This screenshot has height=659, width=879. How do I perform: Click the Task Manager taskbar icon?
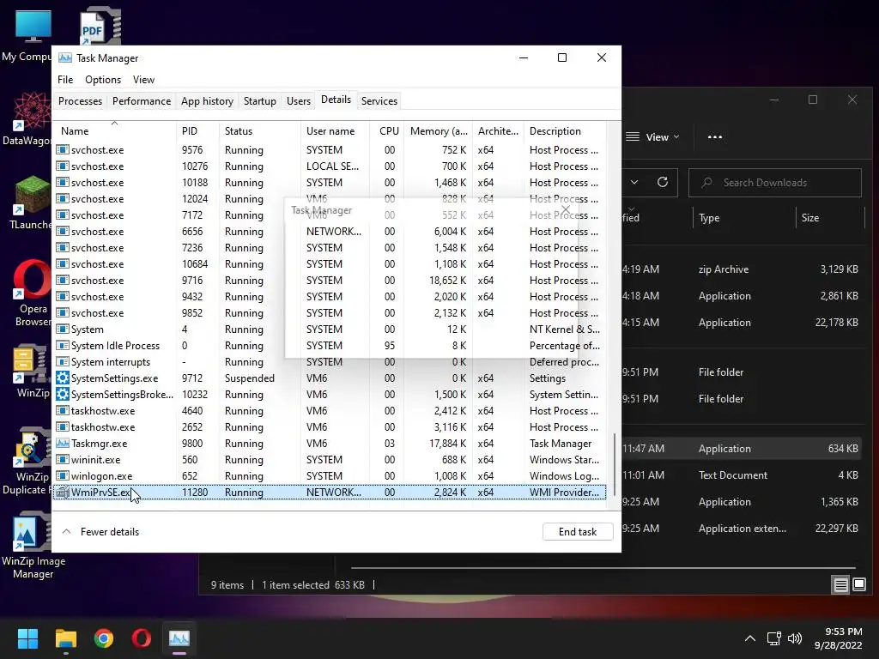click(179, 638)
